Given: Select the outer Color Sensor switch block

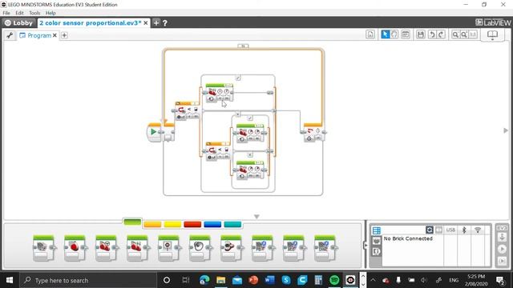Looking at the screenshot, I should [x=187, y=111].
